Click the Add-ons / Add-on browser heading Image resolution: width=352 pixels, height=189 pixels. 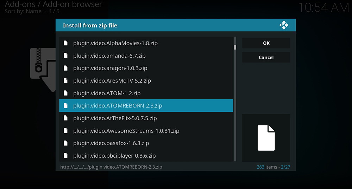tap(54, 4)
